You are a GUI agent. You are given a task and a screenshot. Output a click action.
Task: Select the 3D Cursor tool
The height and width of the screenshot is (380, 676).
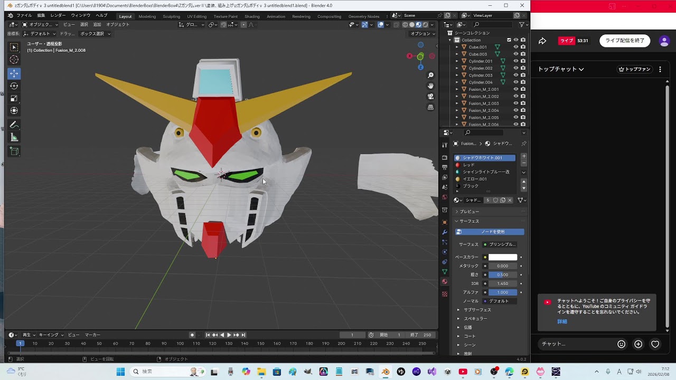point(14,60)
